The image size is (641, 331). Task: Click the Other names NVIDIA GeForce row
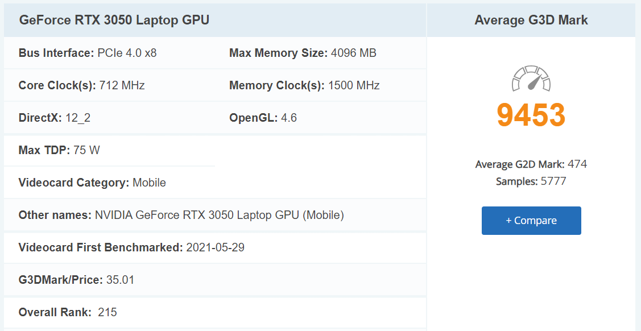(x=181, y=215)
